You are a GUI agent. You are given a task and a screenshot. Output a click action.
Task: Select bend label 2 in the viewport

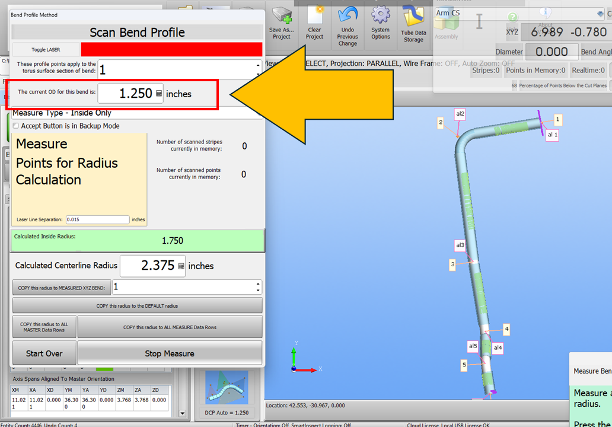(441, 122)
